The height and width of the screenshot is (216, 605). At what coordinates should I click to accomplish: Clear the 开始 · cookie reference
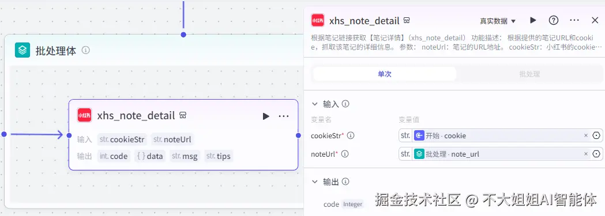[586, 135]
